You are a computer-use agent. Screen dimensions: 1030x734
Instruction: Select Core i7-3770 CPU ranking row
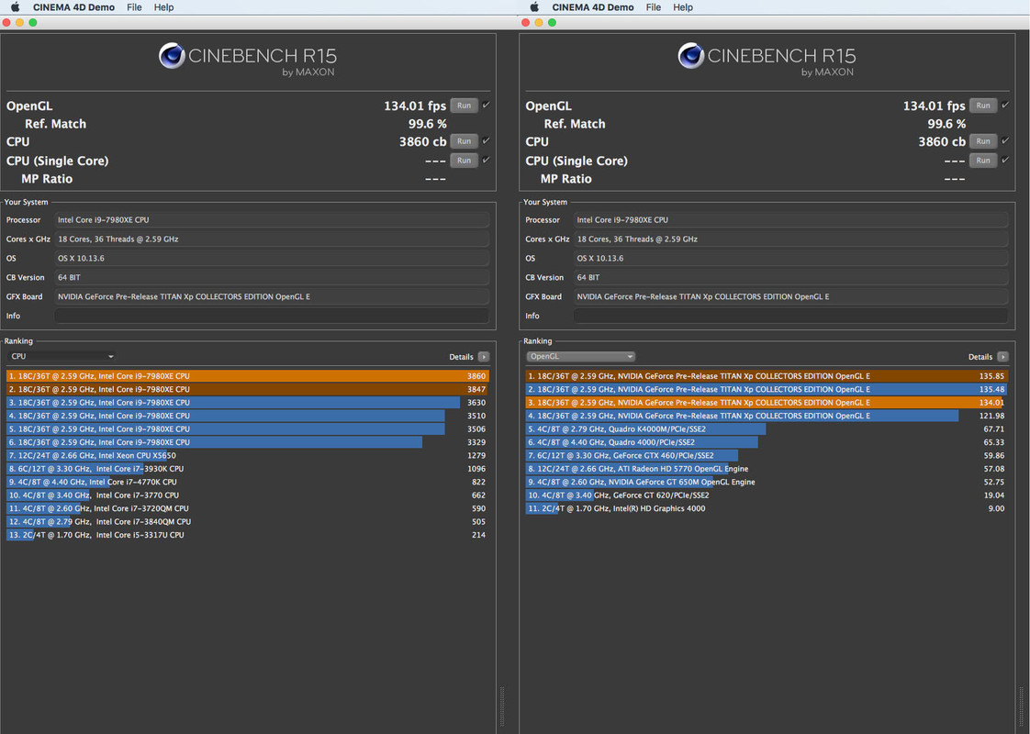point(248,495)
